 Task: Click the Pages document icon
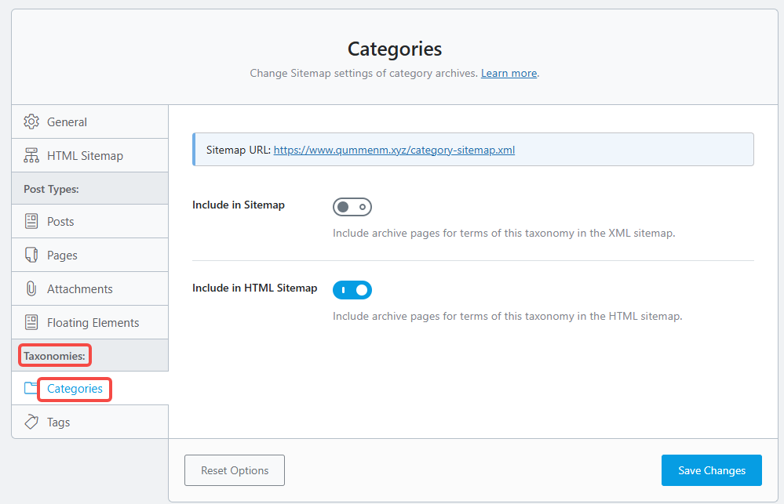tap(31, 255)
